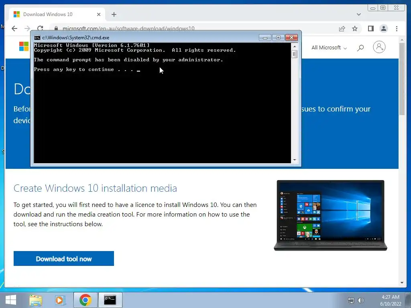The width and height of the screenshot is (411, 308).
Task: Open File Explorer from taskbar
Action: (x=36, y=300)
